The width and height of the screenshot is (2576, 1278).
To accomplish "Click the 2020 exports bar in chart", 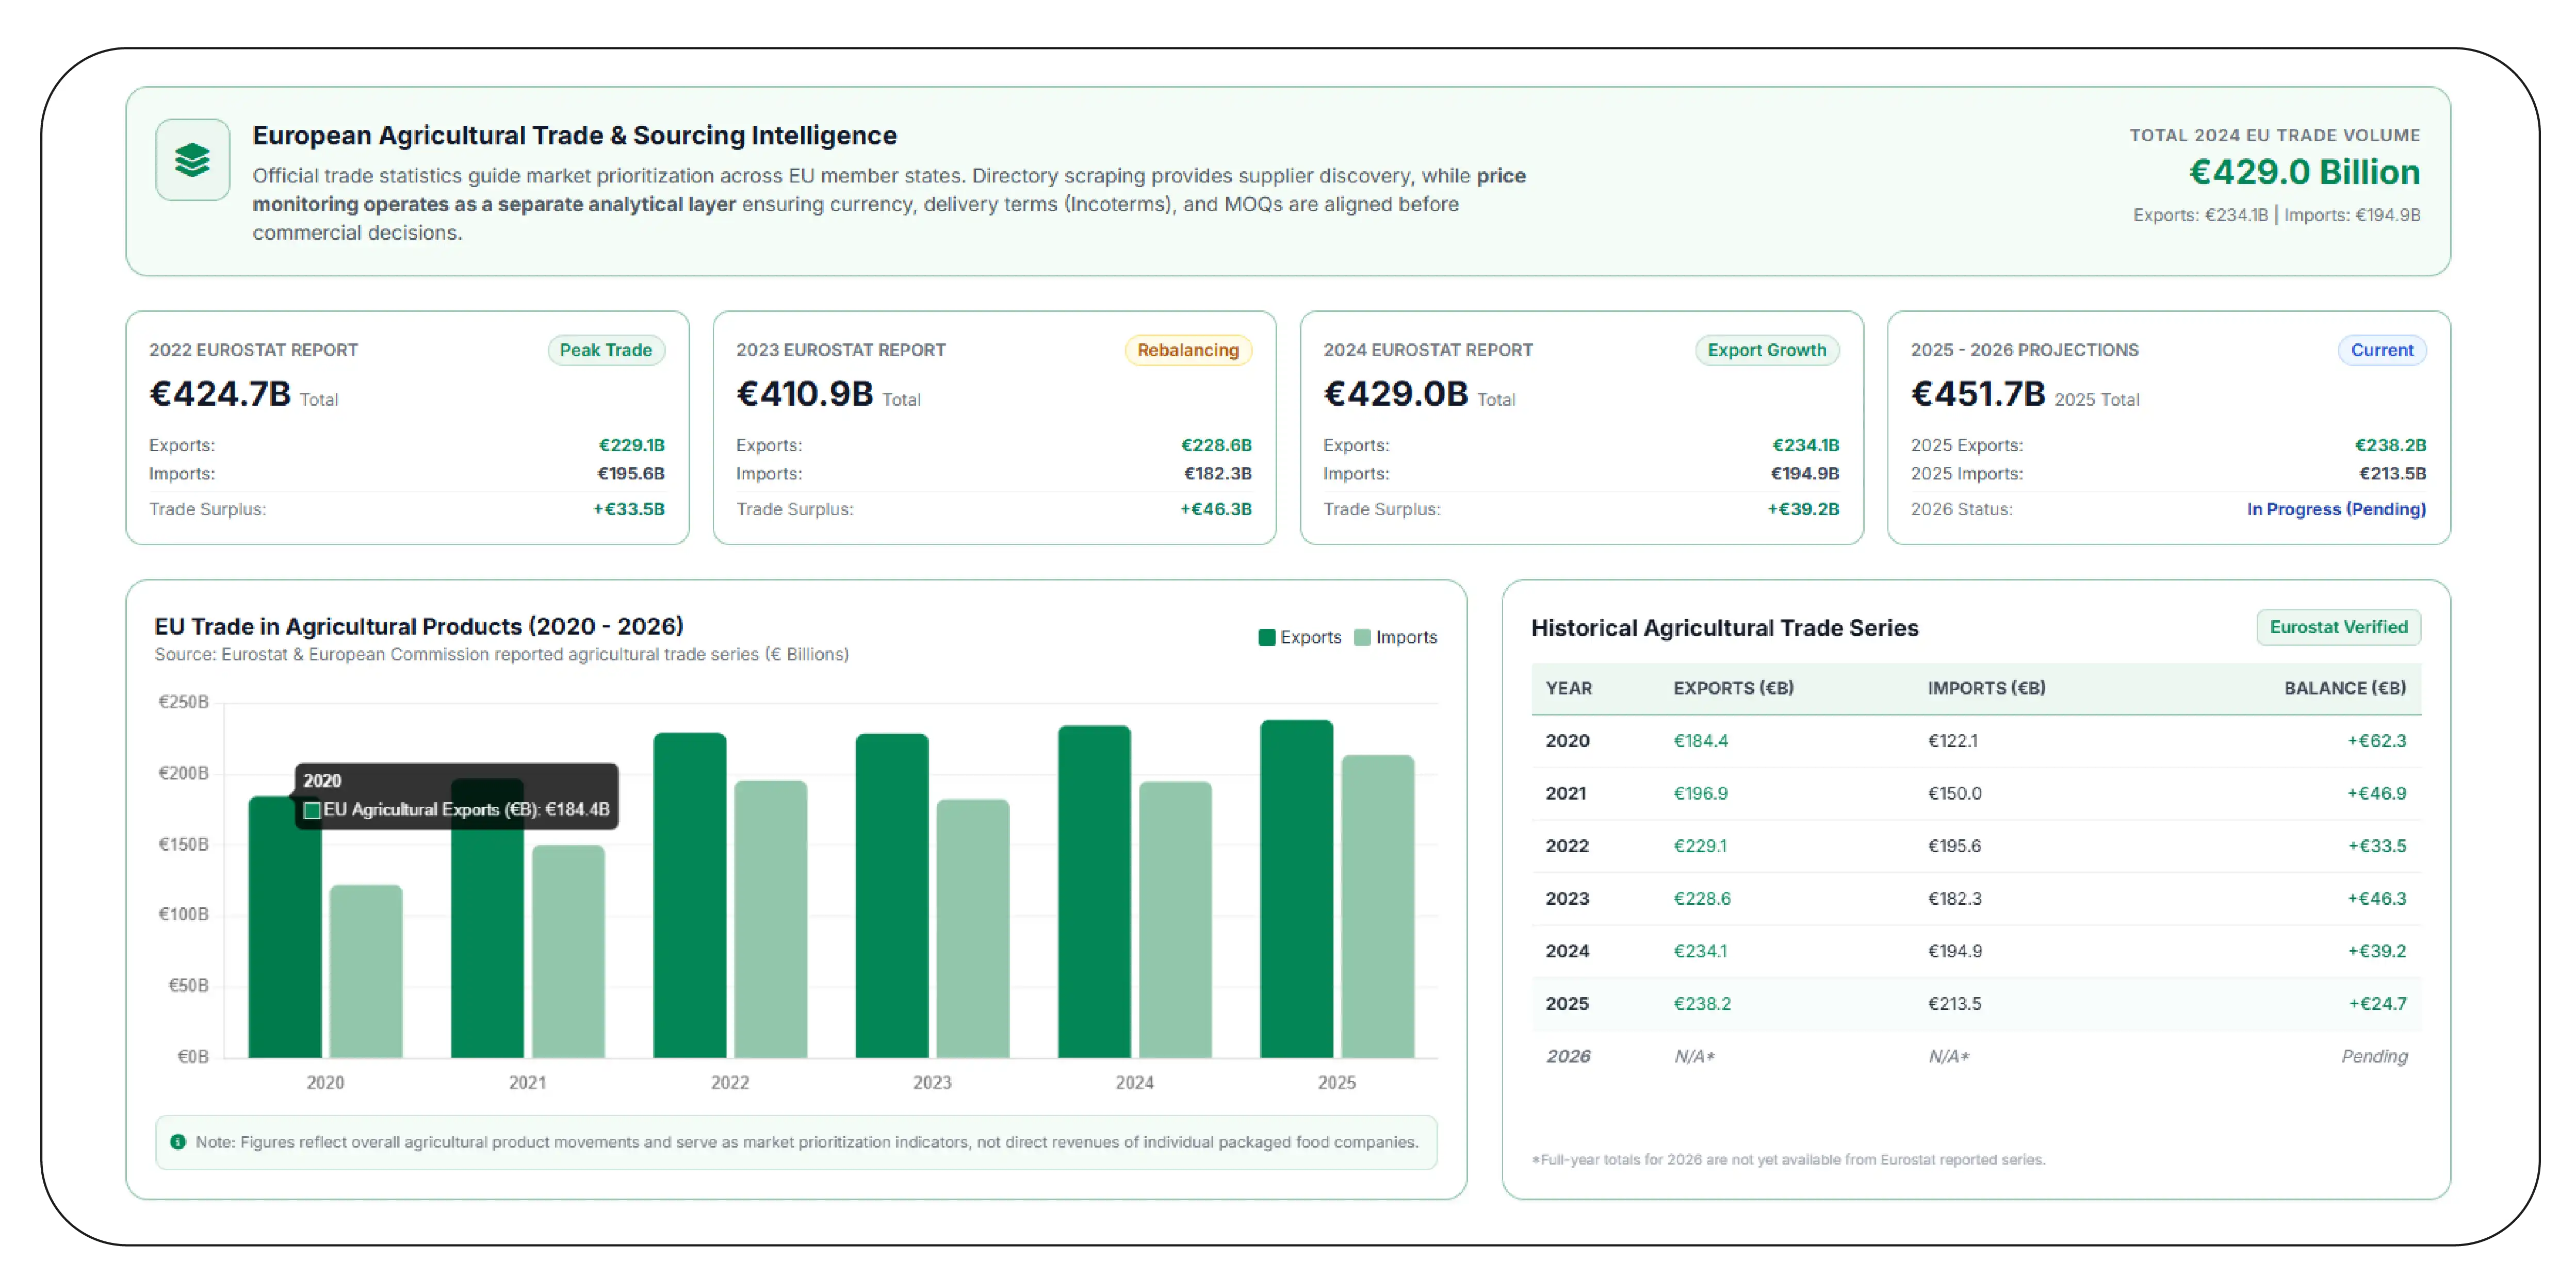I will click(285, 926).
